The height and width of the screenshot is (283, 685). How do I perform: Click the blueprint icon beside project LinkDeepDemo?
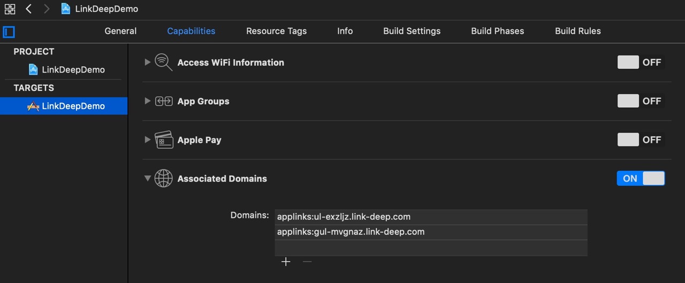pyautogui.click(x=33, y=69)
